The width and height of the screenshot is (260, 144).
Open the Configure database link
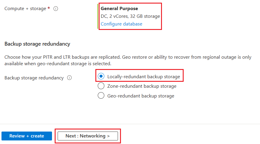[x=121, y=24]
